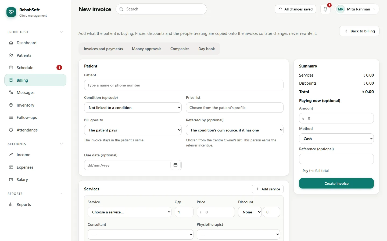Open the Discount type dropdown showing None
The width and height of the screenshot is (387, 241).
coord(250,212)
